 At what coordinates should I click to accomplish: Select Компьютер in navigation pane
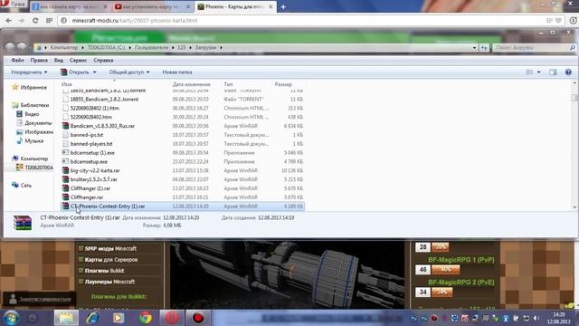(30, 158)
